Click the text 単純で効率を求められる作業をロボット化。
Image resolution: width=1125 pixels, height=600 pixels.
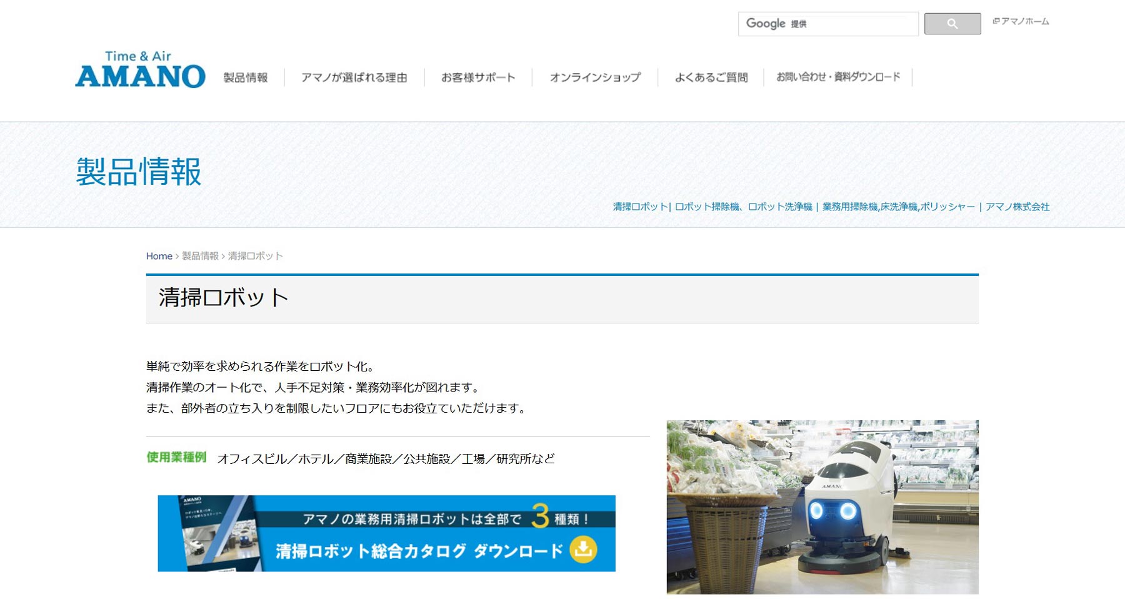coord(261,366)
